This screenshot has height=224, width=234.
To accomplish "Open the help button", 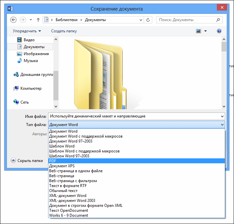I will point(219,31).
